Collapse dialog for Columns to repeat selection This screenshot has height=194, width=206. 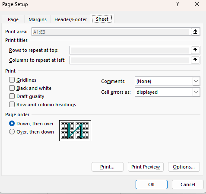click(x=195, y=60)
